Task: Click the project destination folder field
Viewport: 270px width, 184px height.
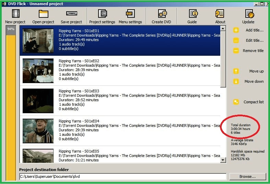Action: 123,176
